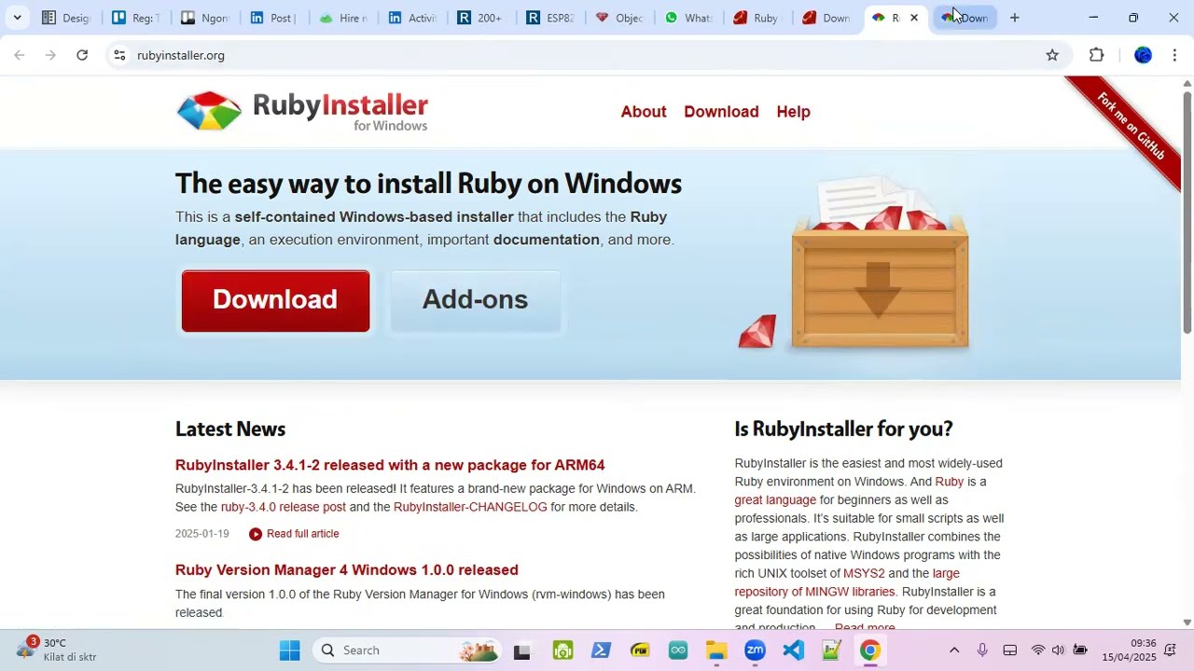Switch to the WhatsApp browser tab
The height and width of the screenshot is (671, 1194).
pos(687,18)
